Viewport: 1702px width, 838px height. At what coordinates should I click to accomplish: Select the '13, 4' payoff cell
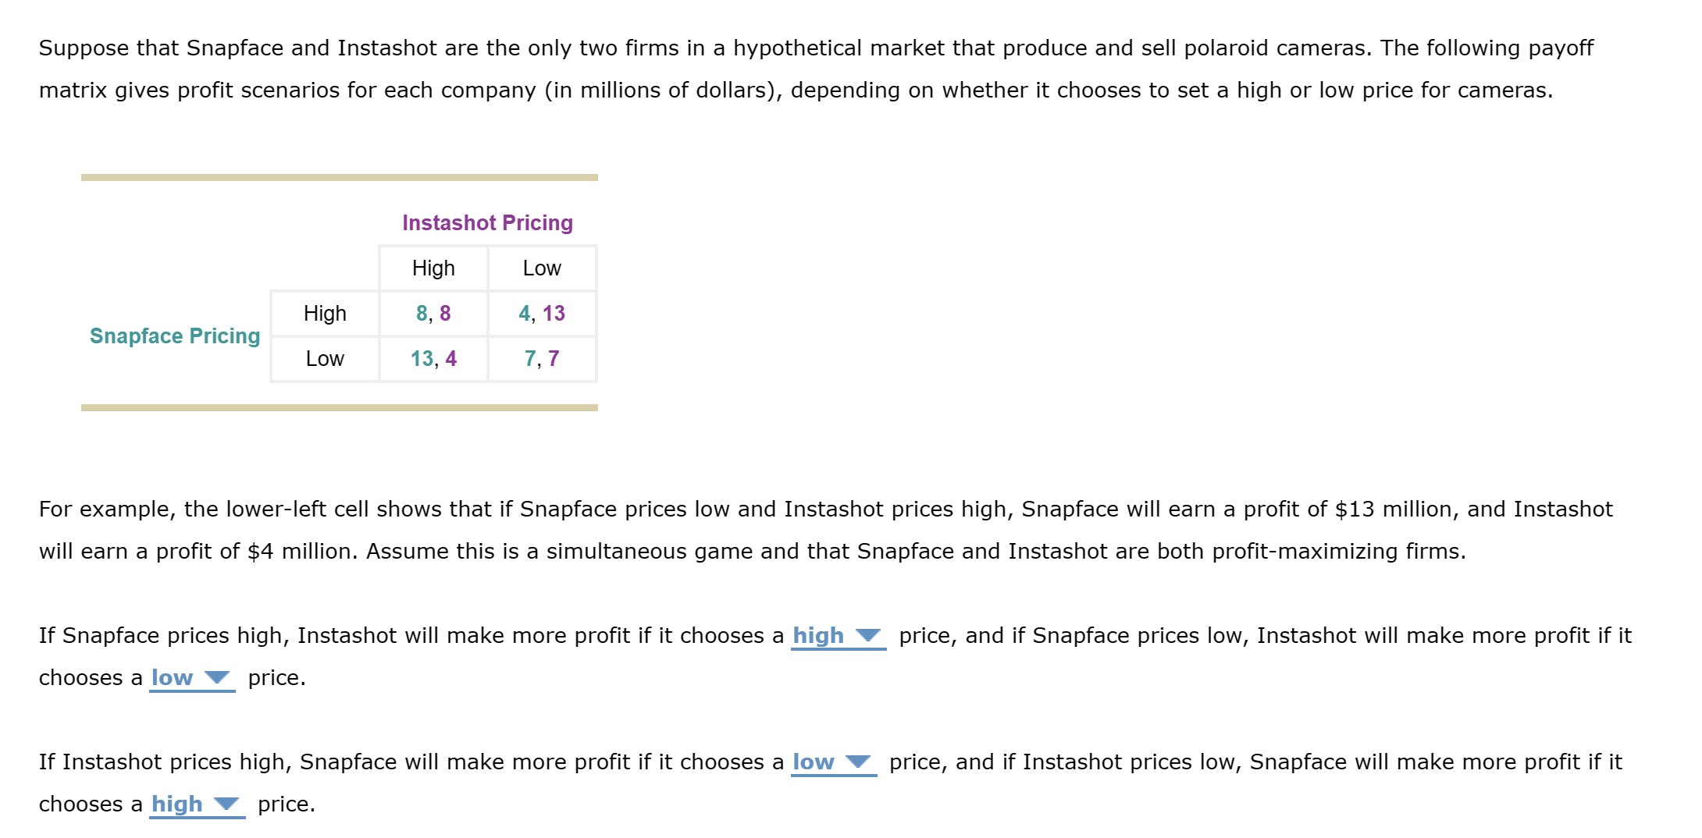[434, 359]
